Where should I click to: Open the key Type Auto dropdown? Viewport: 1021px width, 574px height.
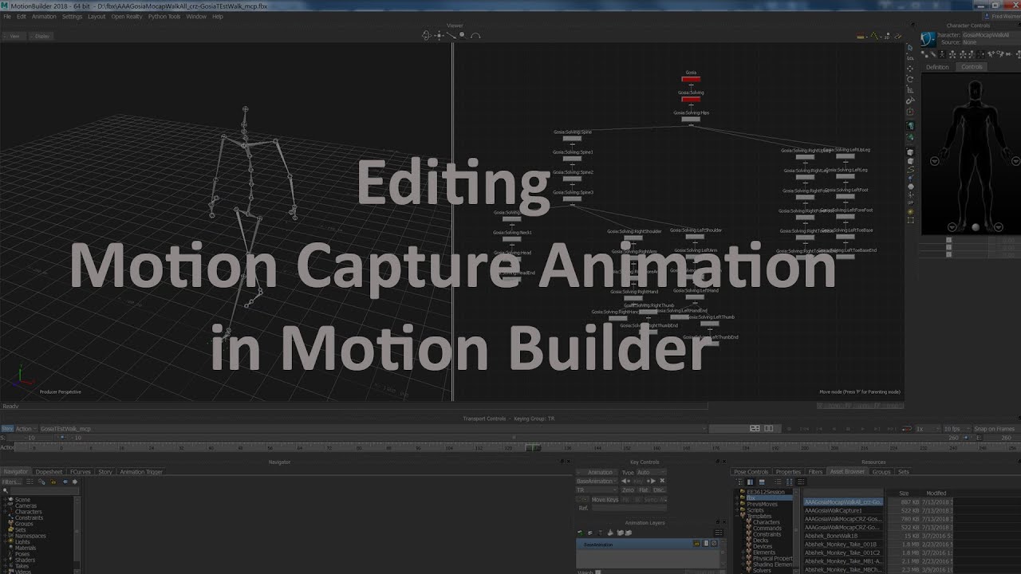point(652,472)
